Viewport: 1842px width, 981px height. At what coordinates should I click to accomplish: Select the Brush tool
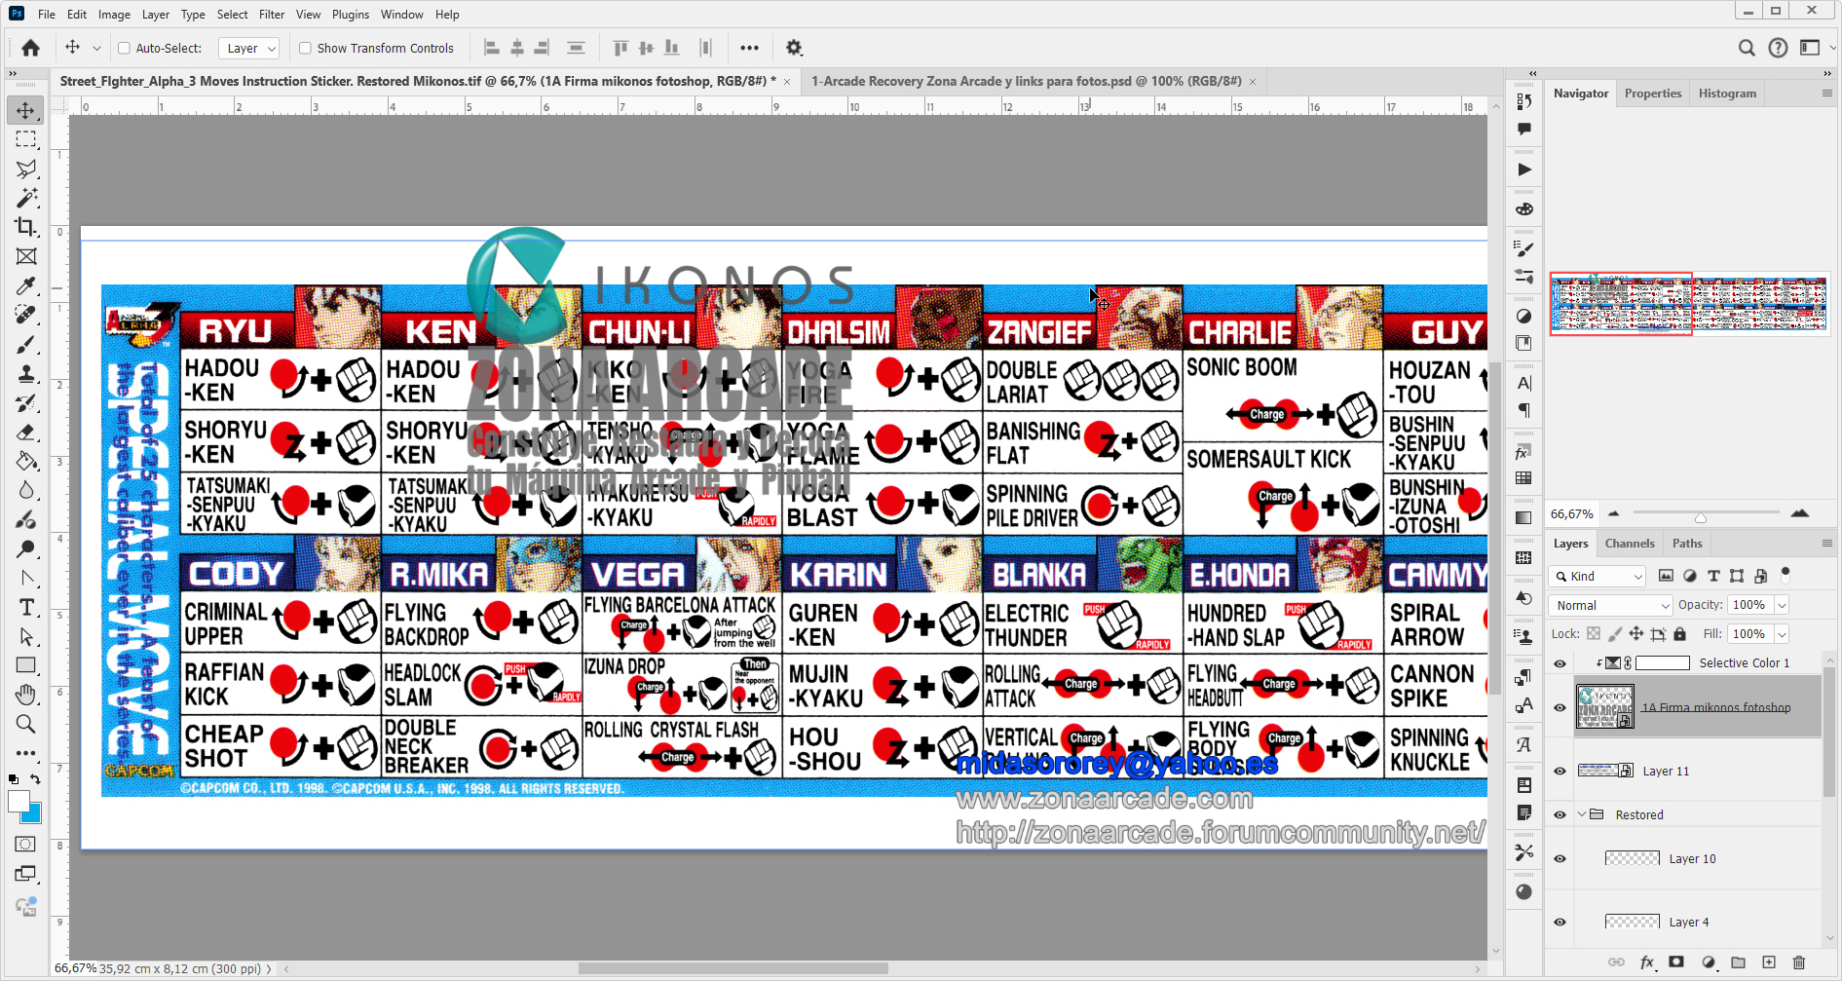[26, 344]
